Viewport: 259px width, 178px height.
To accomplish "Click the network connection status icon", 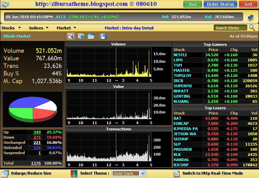I will (251, 17).
